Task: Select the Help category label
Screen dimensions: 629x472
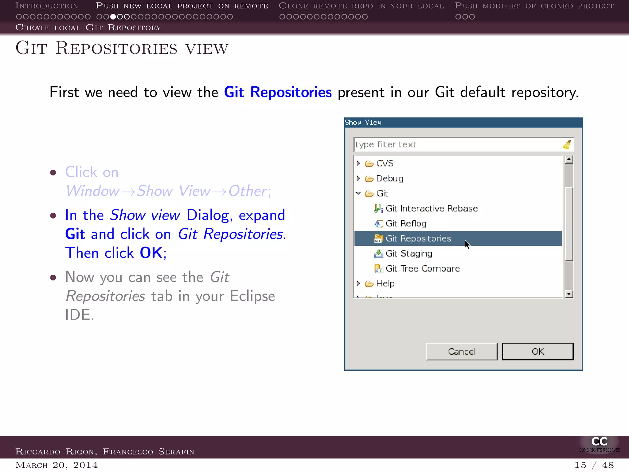Action: click(x=385, y=284)
